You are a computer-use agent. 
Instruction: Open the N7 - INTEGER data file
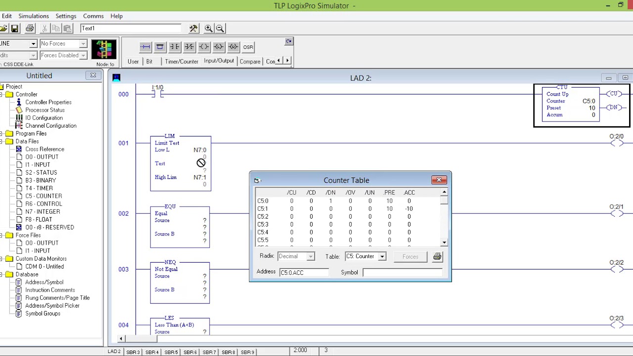click(x=43, y=212)
